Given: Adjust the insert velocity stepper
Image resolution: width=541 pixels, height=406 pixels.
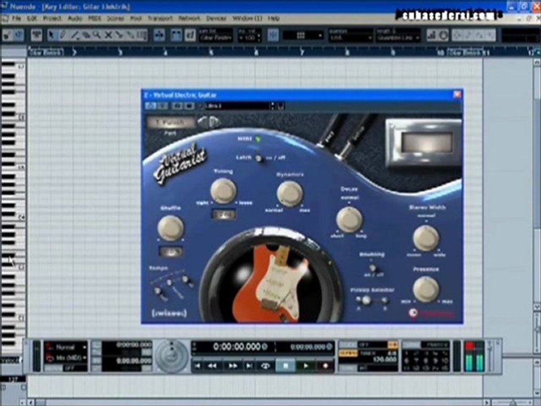Looking at the screenshot, I should [x=259, y=37].
